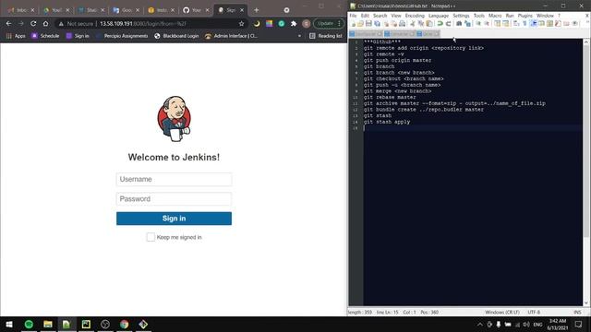Open File Explorer from the taskbar

pyautogui.click(x=48, y=324)
